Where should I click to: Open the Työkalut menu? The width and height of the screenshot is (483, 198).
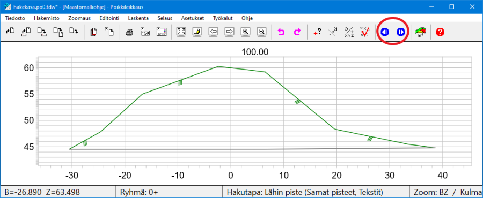222,18
